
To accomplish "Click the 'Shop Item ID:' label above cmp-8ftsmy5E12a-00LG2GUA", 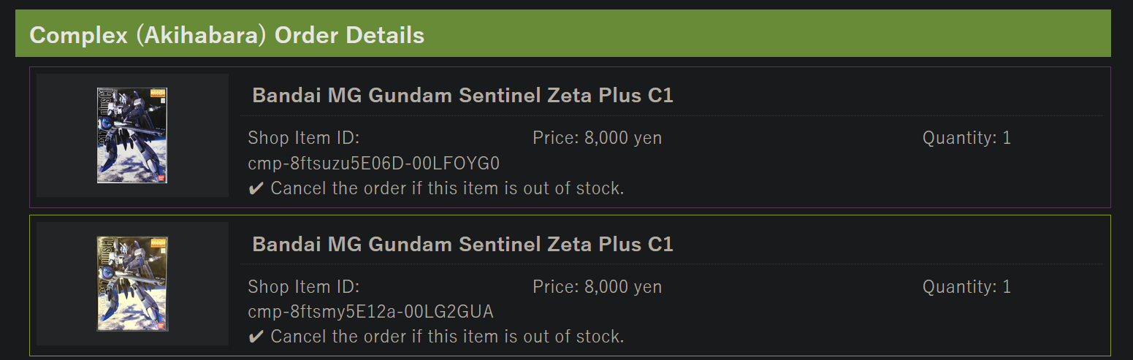I will (304, 286).
